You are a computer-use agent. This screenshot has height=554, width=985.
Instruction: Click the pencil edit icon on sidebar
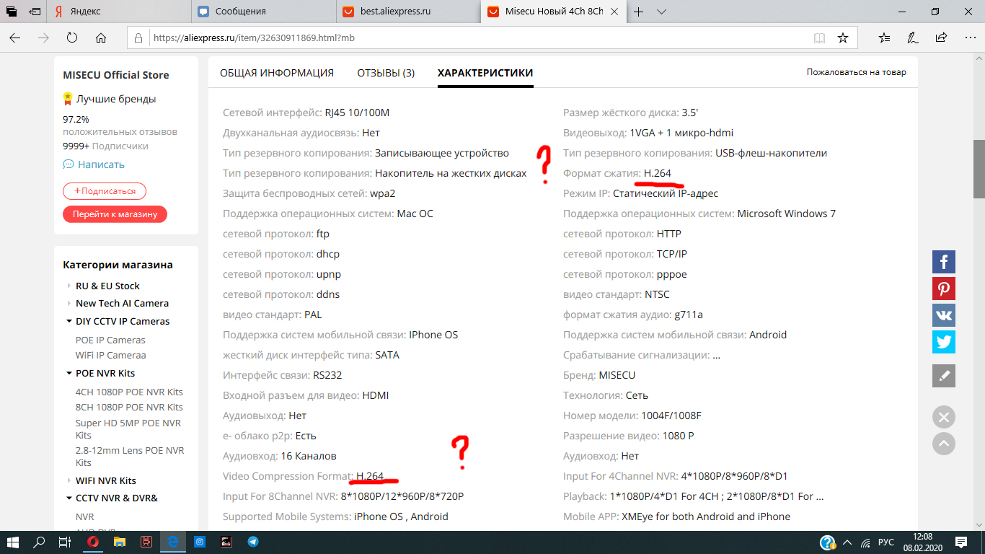944,376
